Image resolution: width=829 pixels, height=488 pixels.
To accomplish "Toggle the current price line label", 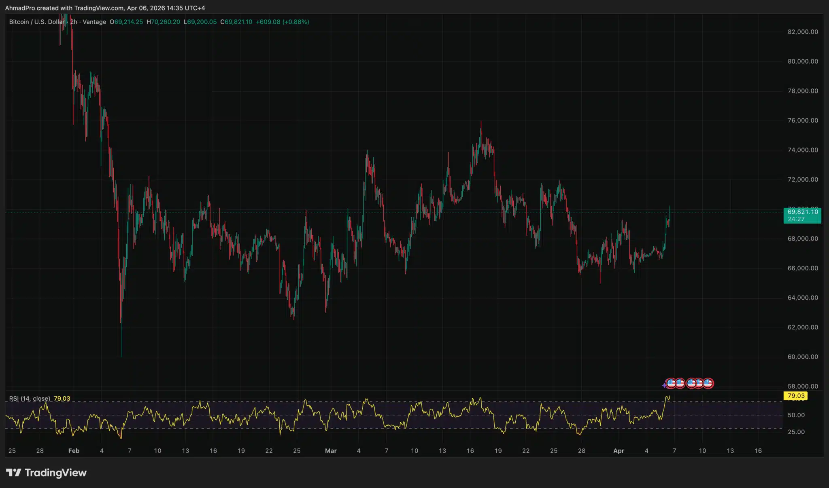I will point(802,212).
